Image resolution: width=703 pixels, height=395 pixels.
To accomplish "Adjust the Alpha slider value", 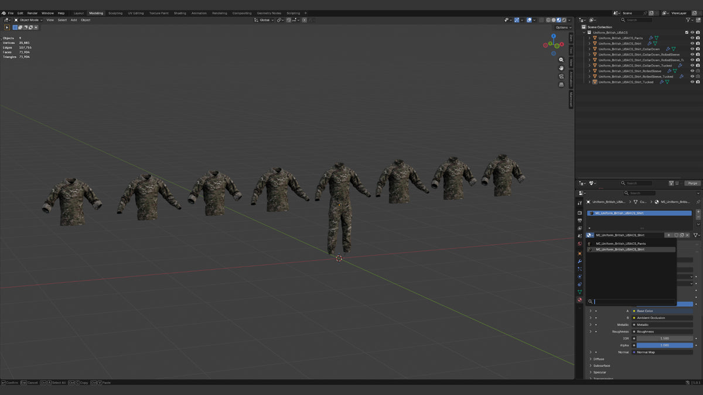I will [664, 345].
